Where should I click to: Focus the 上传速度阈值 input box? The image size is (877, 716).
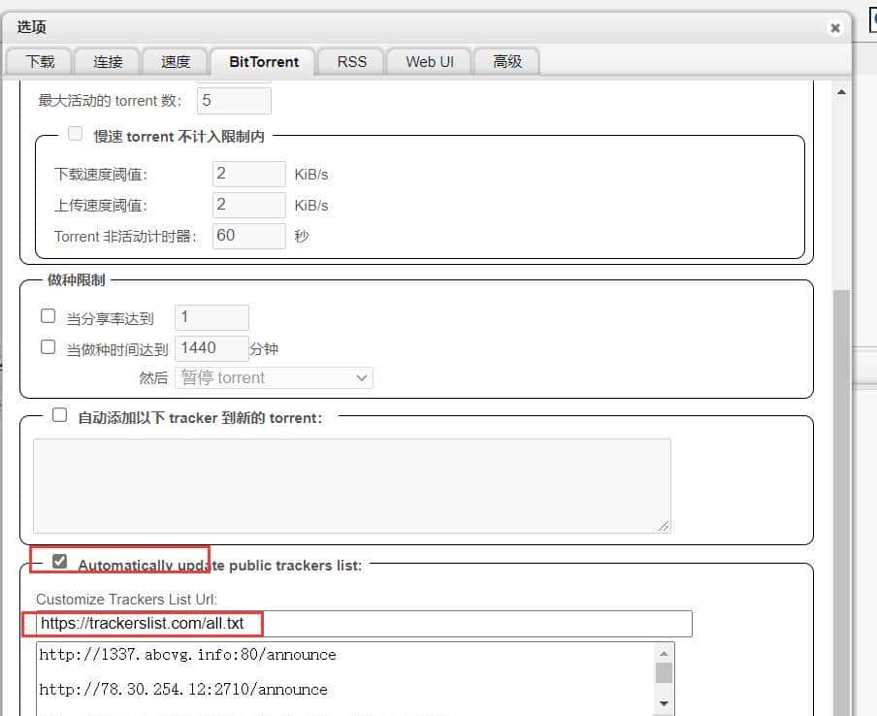248,205
